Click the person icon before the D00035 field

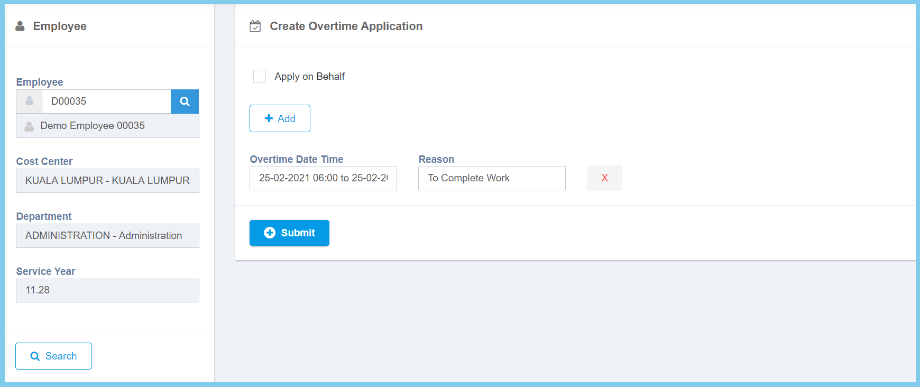click(x=29, y=102)
